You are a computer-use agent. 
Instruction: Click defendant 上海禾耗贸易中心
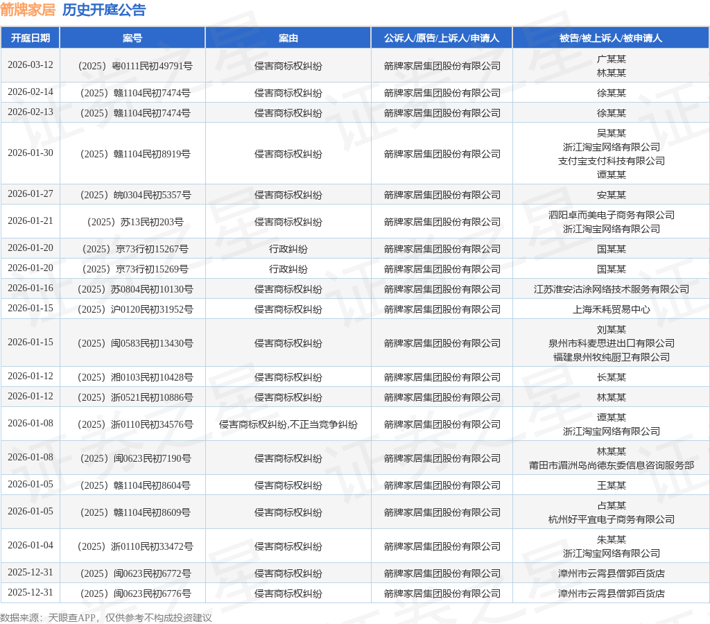point(612,309)
